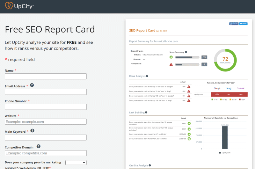Click the 'Rank Analysis' heading
Image resolution: width=255 pixels, height=169 pixels.
tap(137, 76)
